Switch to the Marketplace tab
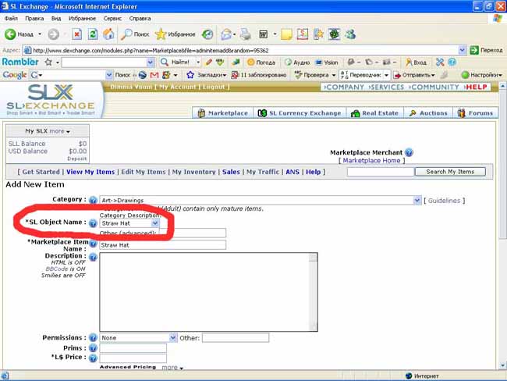Screen dimensions: 507x381 click(222, 113)
